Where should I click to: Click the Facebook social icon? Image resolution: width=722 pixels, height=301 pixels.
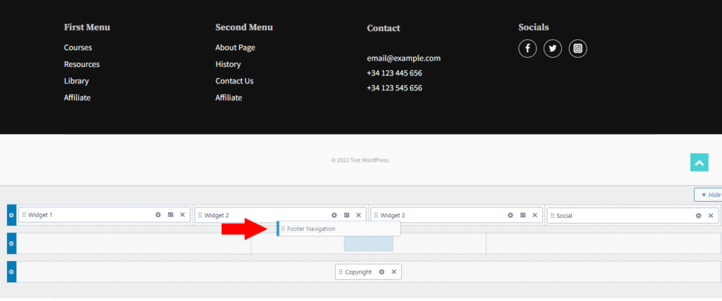[x=527, y=49]
